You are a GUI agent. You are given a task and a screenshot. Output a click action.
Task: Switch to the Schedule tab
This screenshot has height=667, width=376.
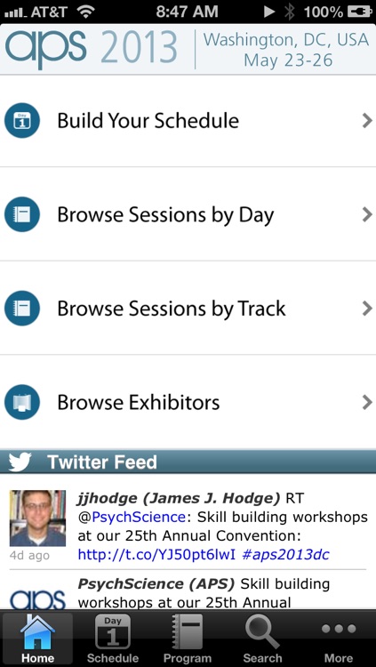click(x=113, y=639)
